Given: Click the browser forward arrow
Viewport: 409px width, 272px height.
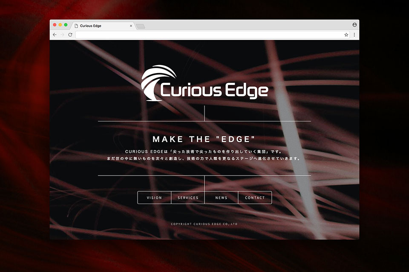Looking at the screenshot, I should [x=62, y=34].
